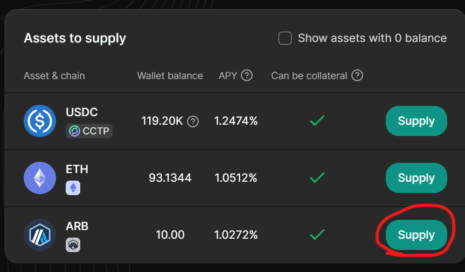This screenshot has width=465, height=272.
Task: Click the Ethereum chain badge under ETH
Action: click(73, 188)
